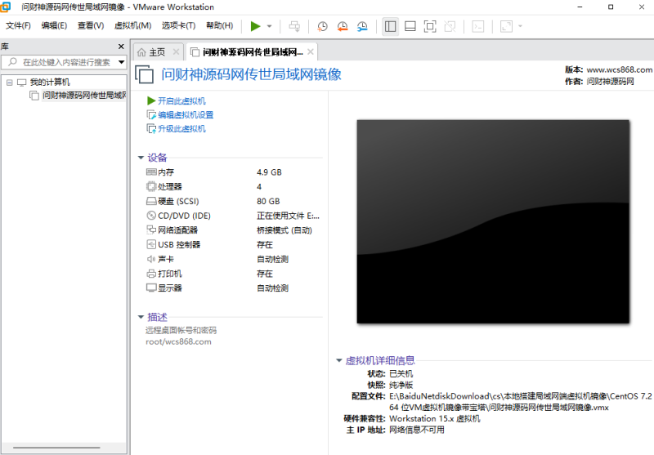This screenshot has height=455, width=654.
Task: Open the 虚拟机(M) menu
Action: [x=132, y=26]
